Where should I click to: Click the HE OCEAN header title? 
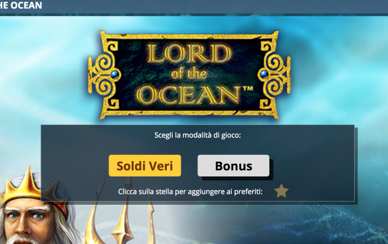pyautogui.click(x=21, y=5)
